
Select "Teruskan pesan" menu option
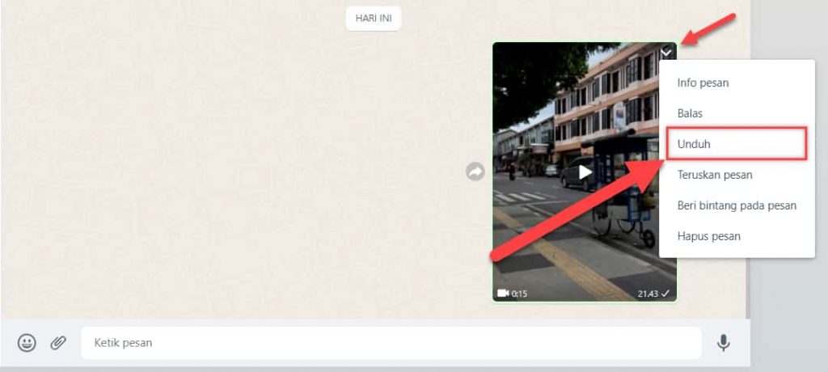715,175
